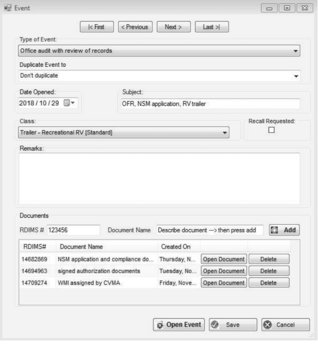This screenshot has width=318, height=344.
Task: Open the NSM application document
Action: pyautogui.click(x=224, y=259)
